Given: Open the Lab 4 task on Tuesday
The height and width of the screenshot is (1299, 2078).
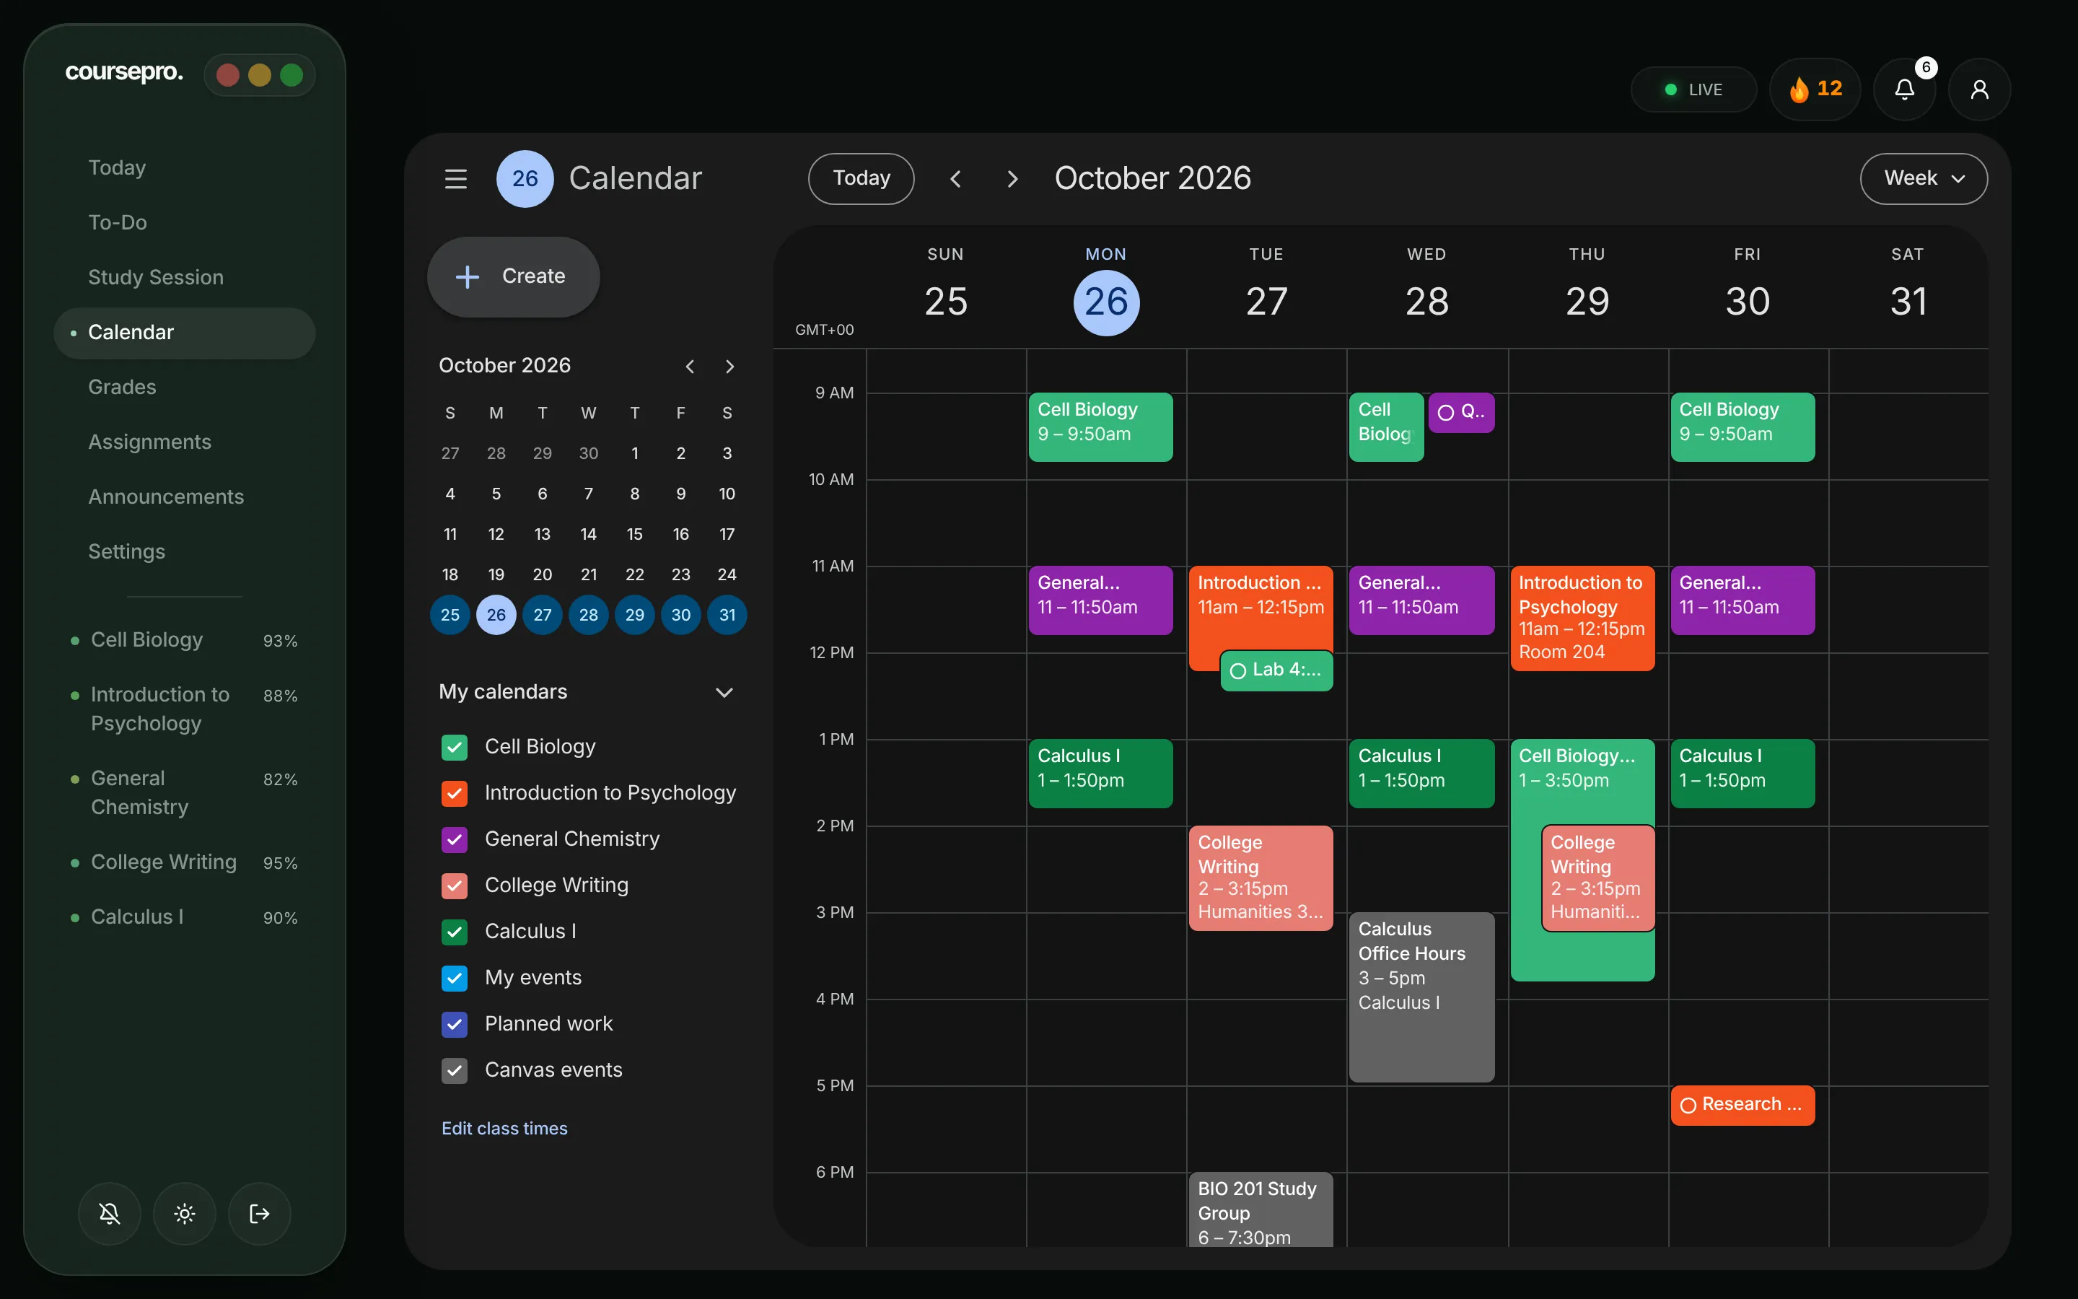Looking at the screenshot, I should coord(1277,670).
